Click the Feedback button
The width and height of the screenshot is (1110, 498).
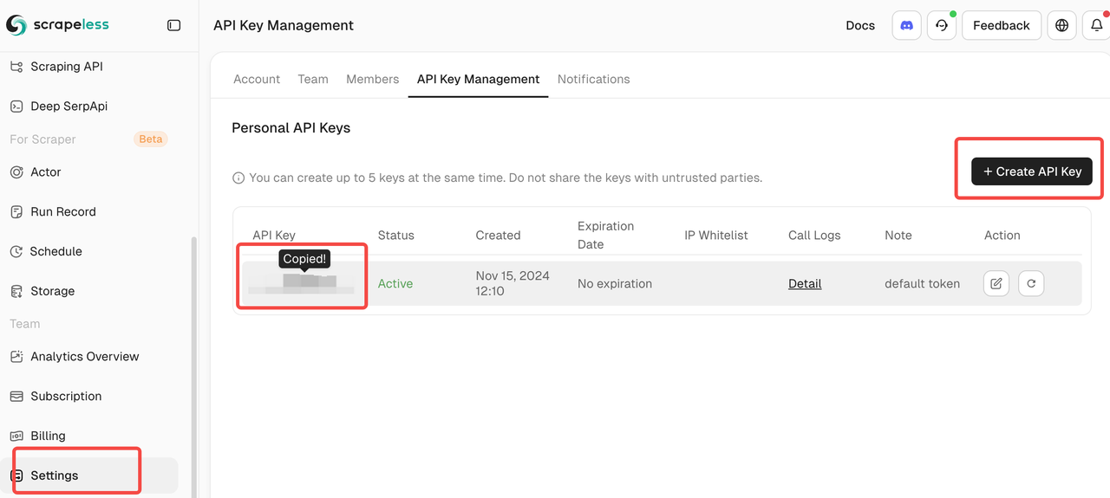[x=1001, y=25]
